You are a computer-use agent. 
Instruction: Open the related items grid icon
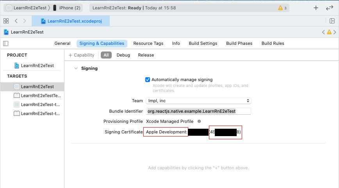(6, 21)
